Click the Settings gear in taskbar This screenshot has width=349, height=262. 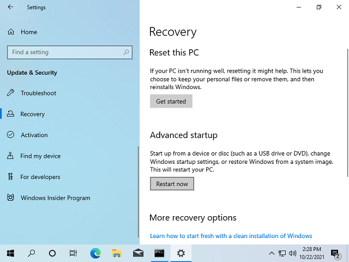180,253
